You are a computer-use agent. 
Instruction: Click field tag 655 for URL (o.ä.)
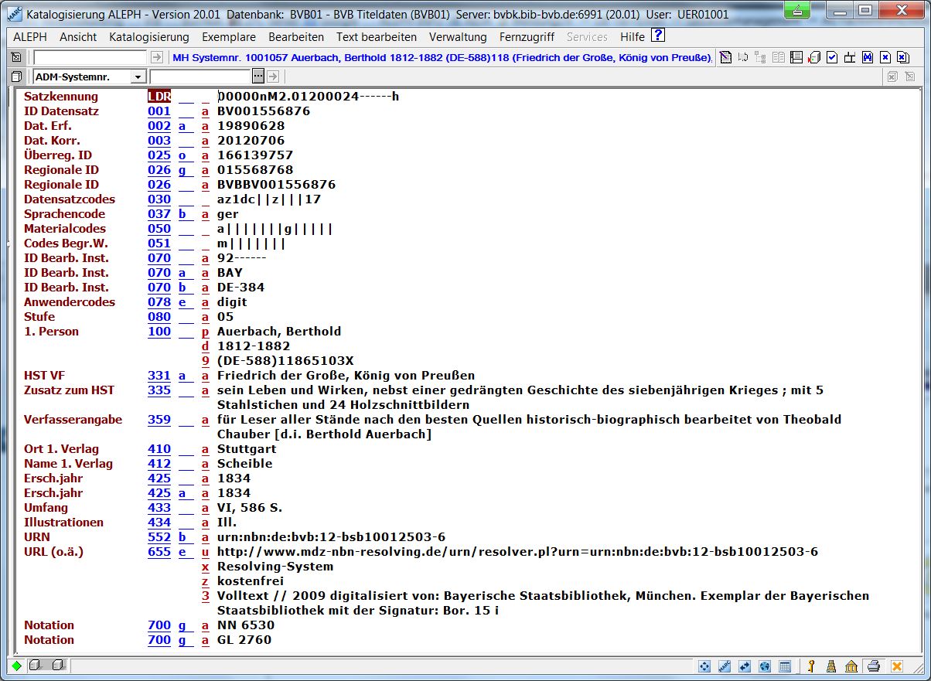pos(159,552)
